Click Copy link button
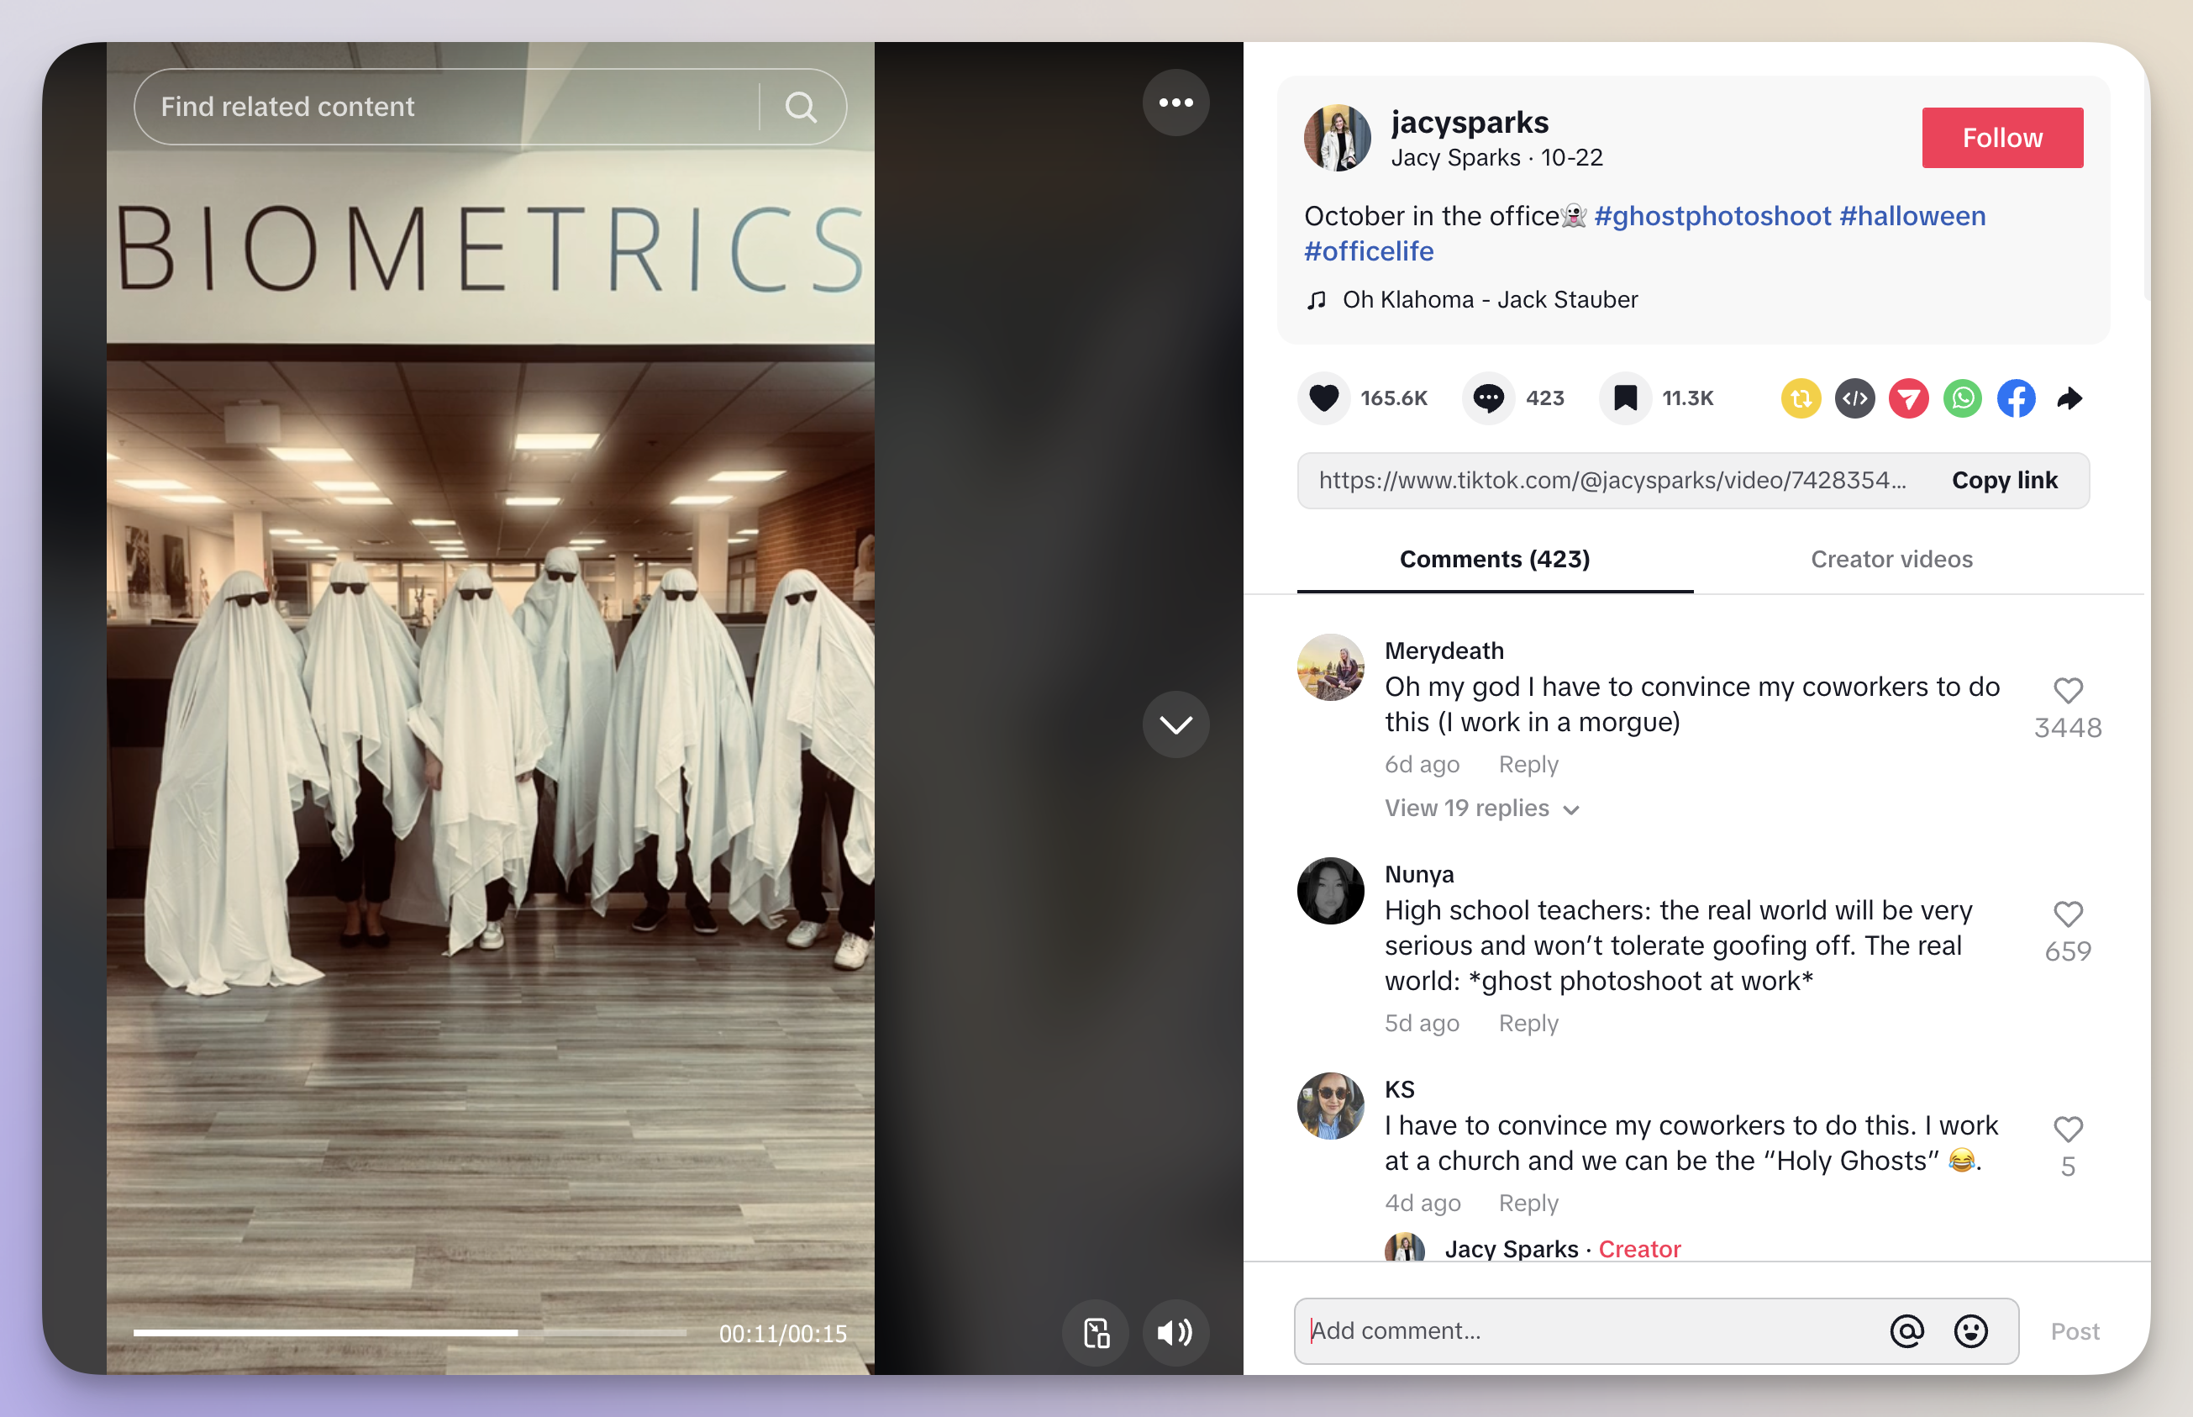Screen dimensions: 2193x1417 (x=2005, y=480)
